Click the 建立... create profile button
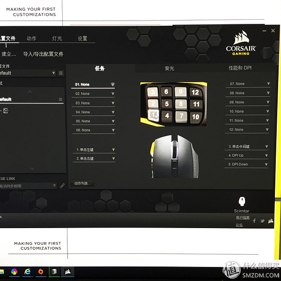281x281 pixels. 8,54
